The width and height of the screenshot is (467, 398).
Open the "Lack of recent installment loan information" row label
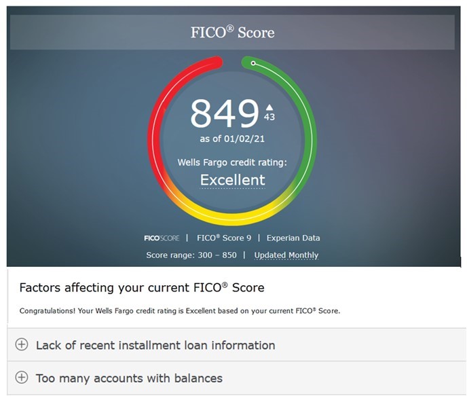pos(155,345)
